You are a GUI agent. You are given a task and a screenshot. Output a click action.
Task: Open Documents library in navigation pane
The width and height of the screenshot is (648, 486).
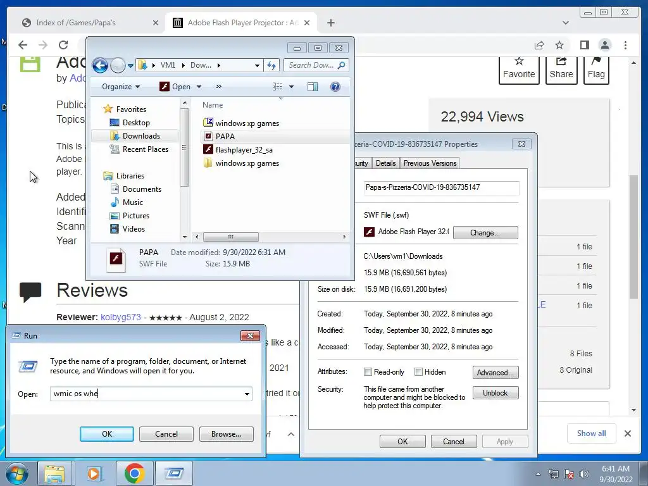click(x=142, y=189)
